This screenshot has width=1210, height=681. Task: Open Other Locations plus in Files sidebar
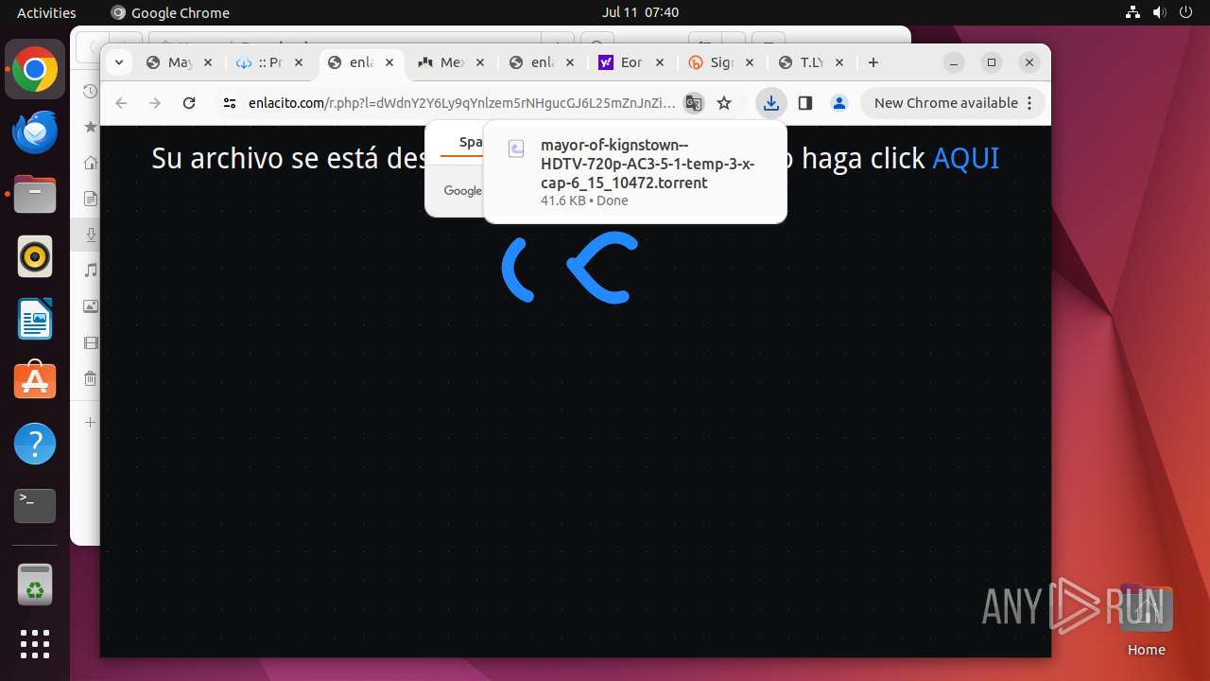90,422
